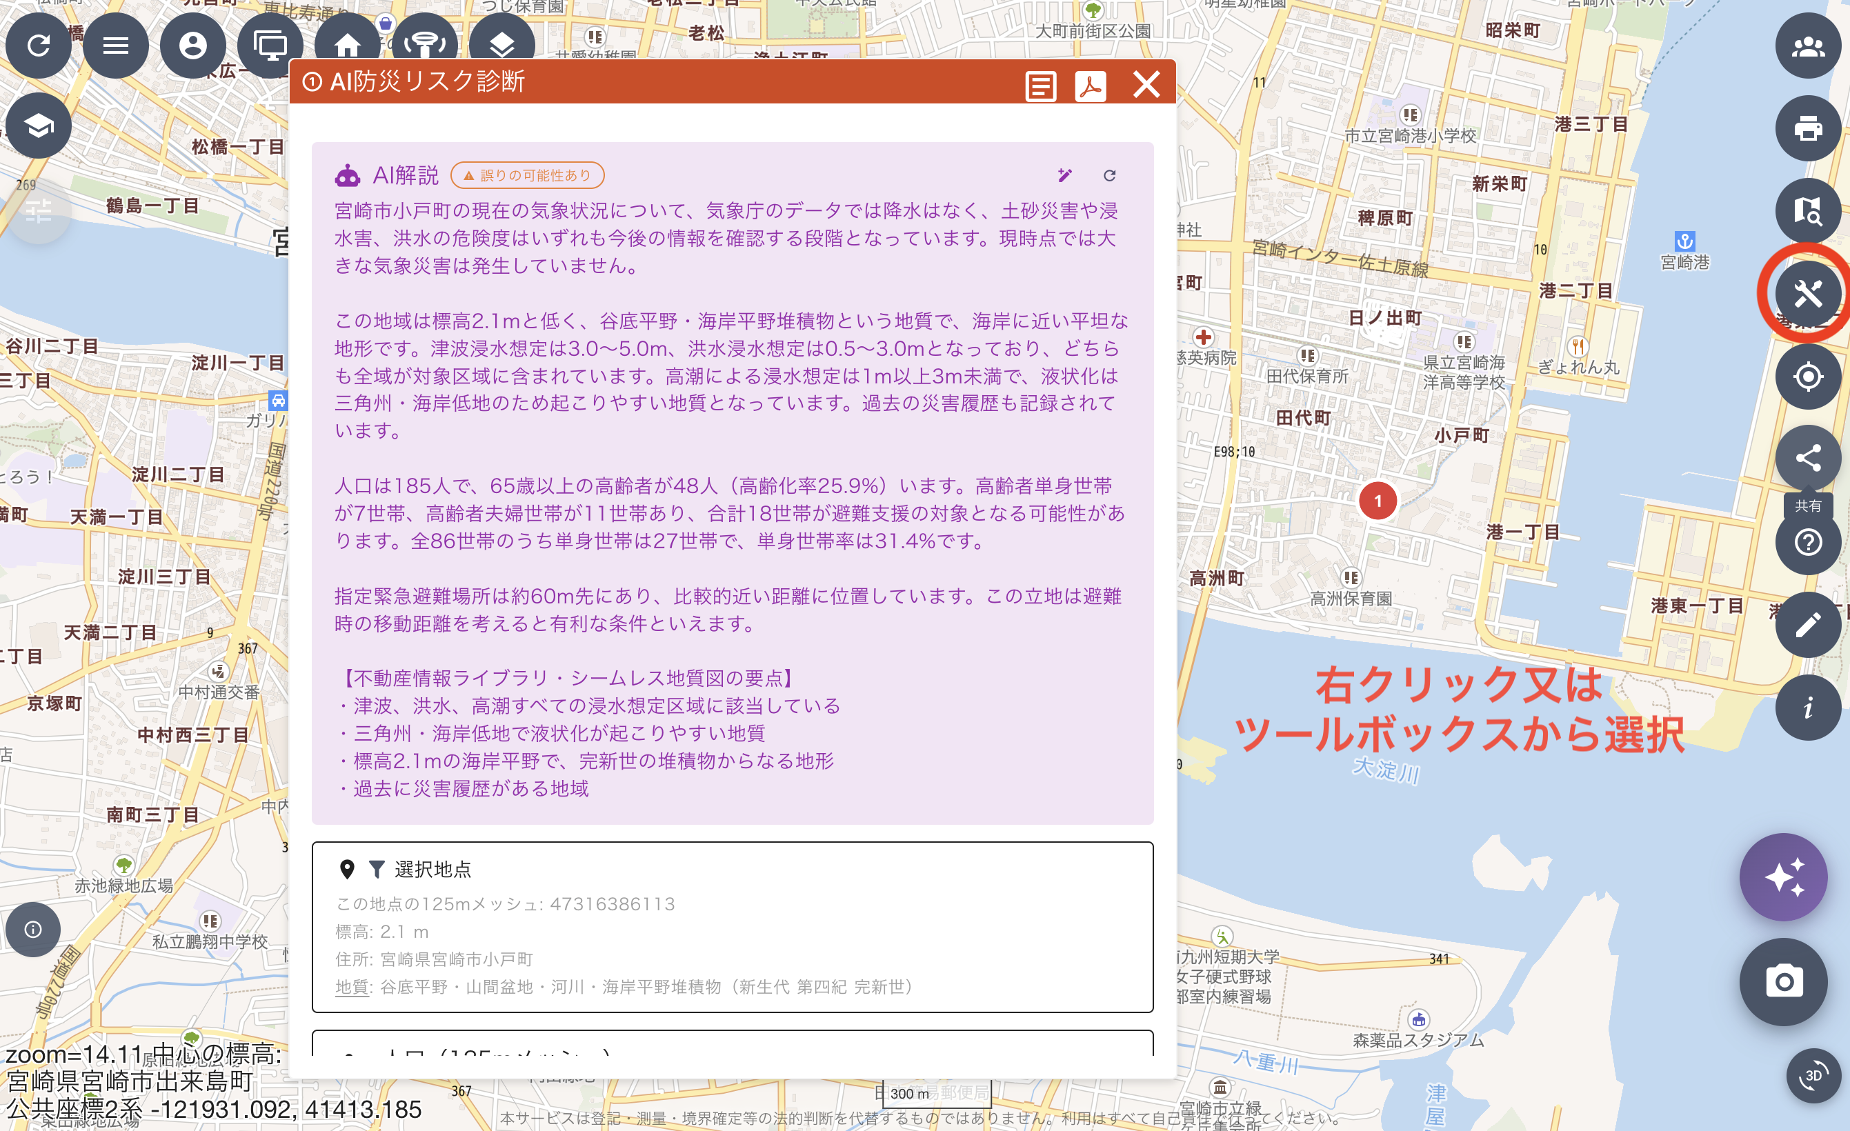Share the map using the 共有 button
Viewport: 1850px width, 1131px height.
click(1807, 458)
